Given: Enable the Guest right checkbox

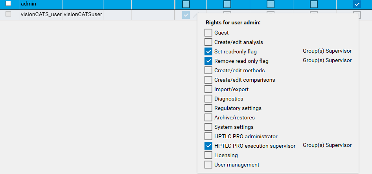Looking at the screenshot, I should tap(208, 33).
